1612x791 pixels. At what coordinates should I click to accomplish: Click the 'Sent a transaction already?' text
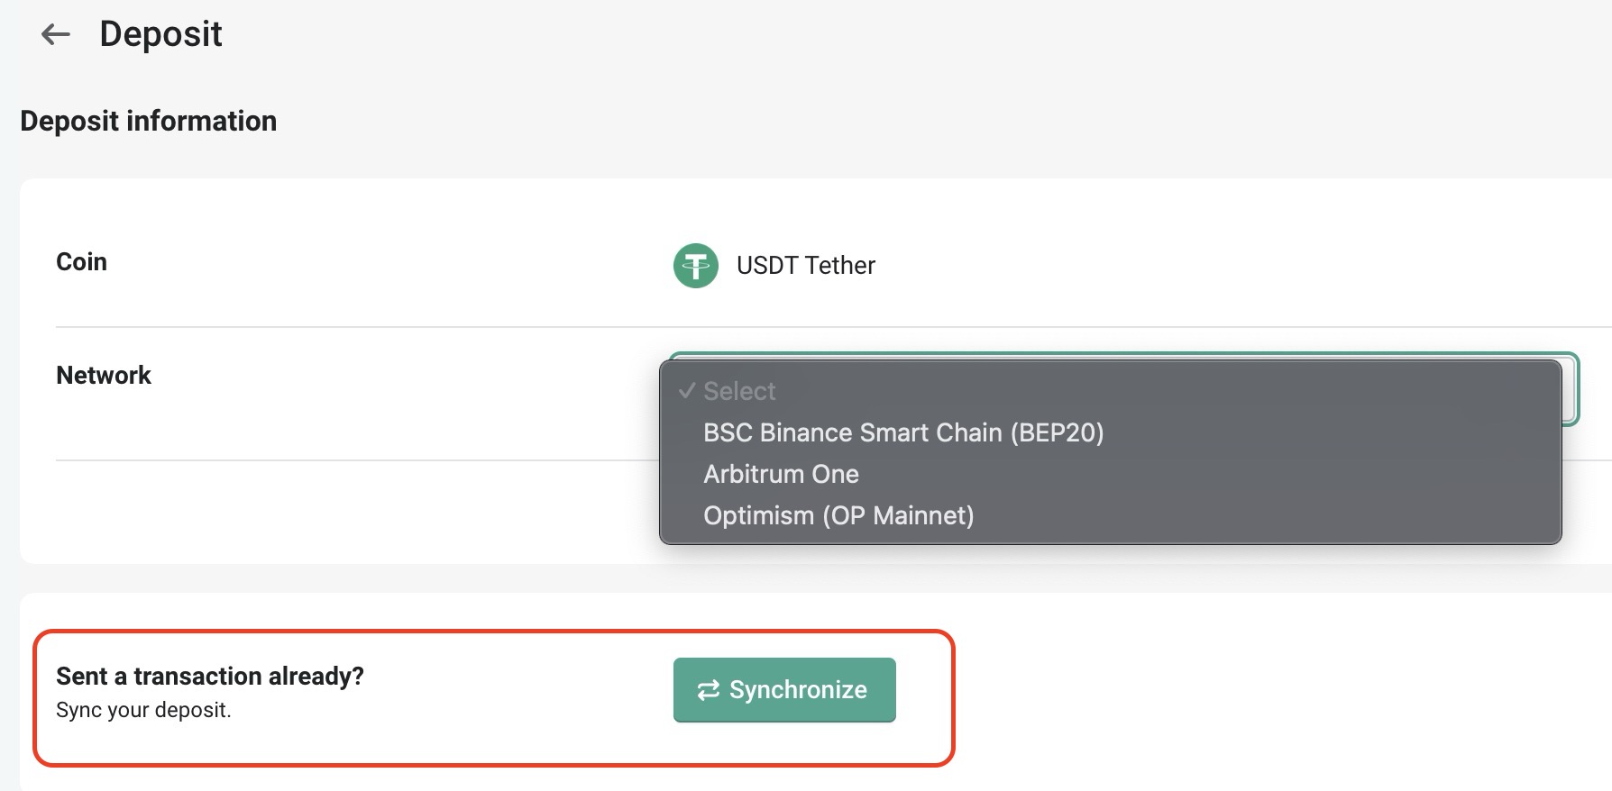[x=210, y=676]
